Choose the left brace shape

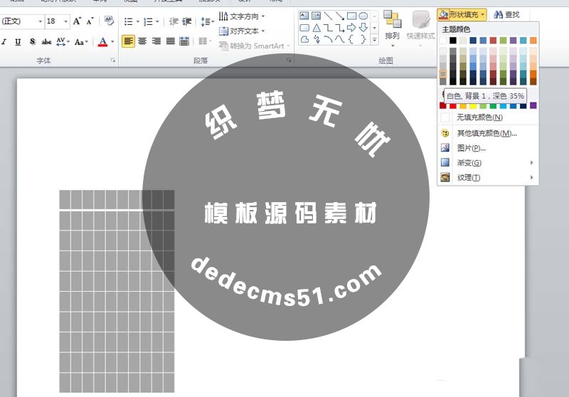351,39
